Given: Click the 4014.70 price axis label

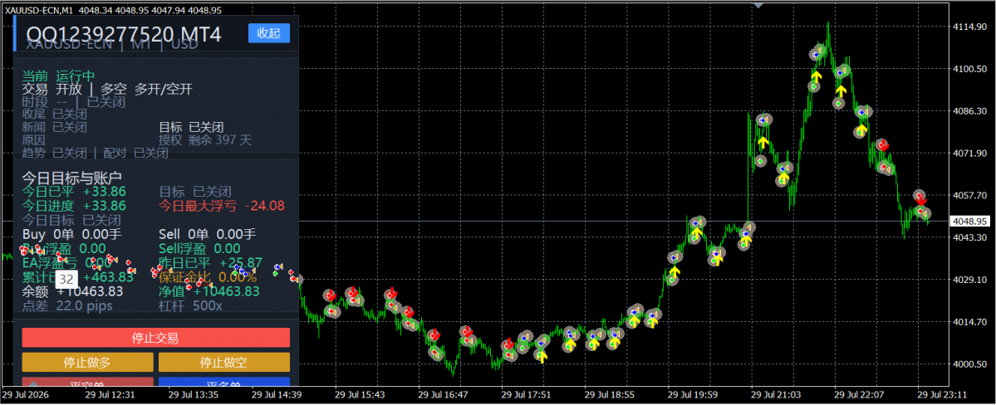Looking at the screenshot, I should tap(969, 322).
